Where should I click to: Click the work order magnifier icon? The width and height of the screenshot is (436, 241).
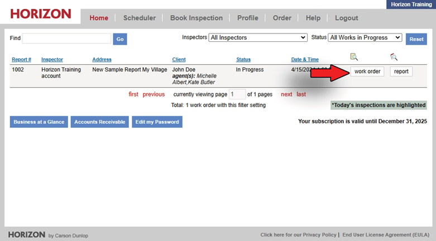(x=354, y=57)
